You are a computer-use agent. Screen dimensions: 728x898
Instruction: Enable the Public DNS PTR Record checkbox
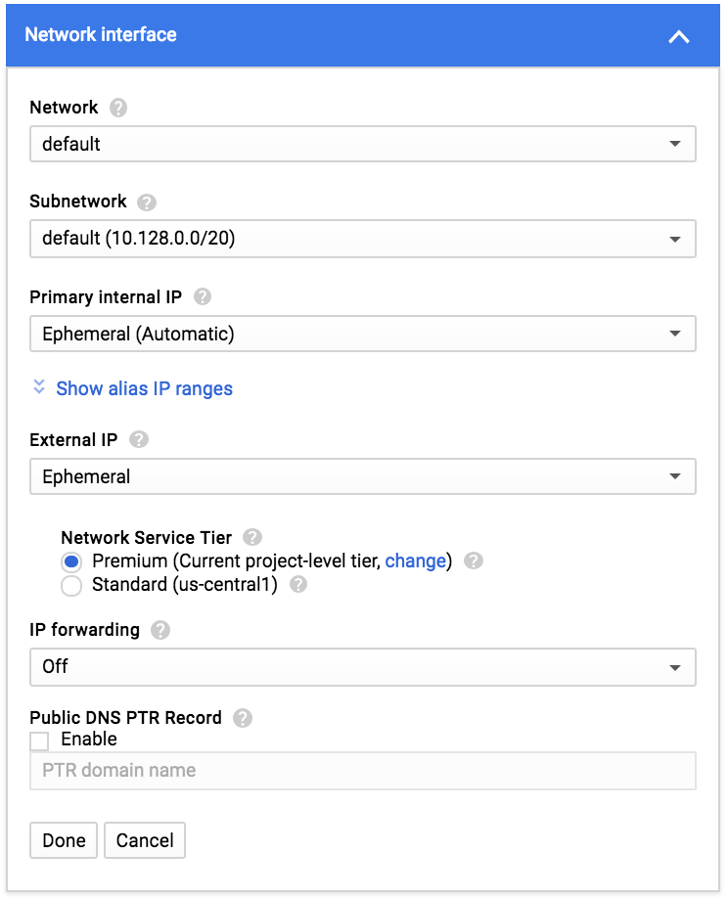click(40, 741)
